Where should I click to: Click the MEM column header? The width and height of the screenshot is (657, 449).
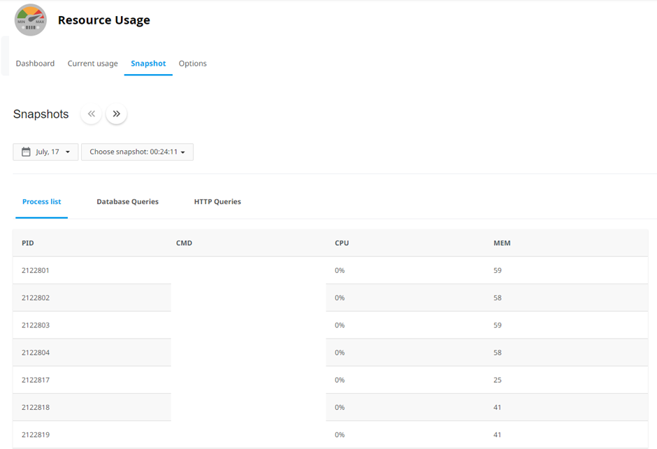pyautogui.click(x=502, y=243)
